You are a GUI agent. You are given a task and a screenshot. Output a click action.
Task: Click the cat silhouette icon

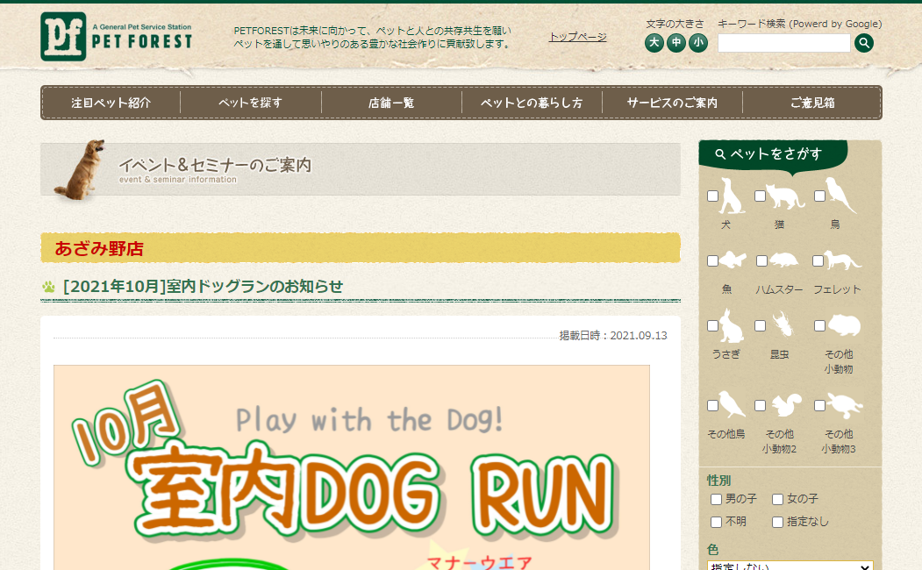tap(785, 197)
